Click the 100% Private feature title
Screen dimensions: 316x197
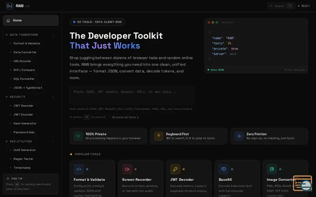point(96,134)
